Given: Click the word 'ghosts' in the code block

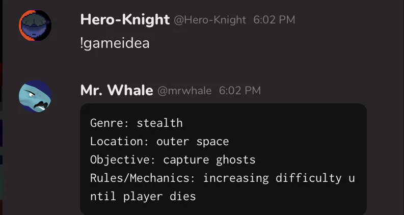Looking at the screenshot, I should [x=236, y=160].
